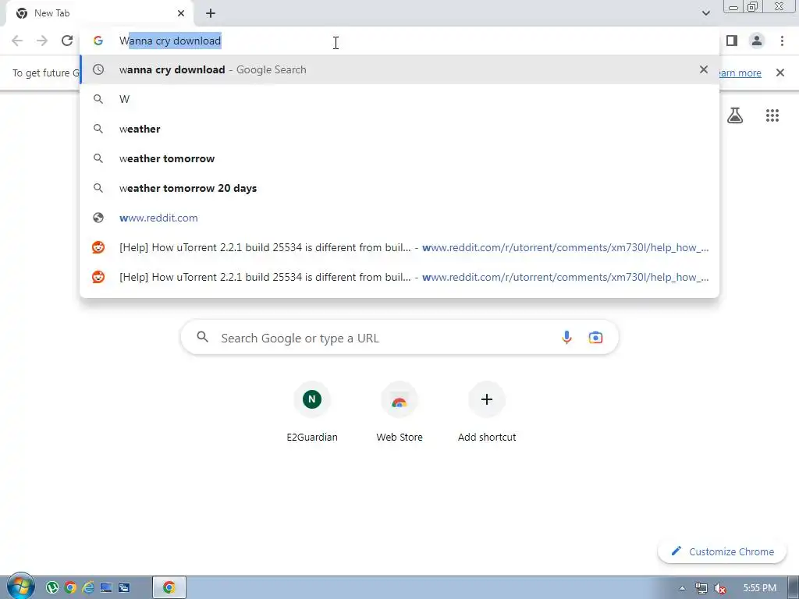Open the Chrome Labs flask icon
Viewport: 799px width, 599px height.
point(735,115)
